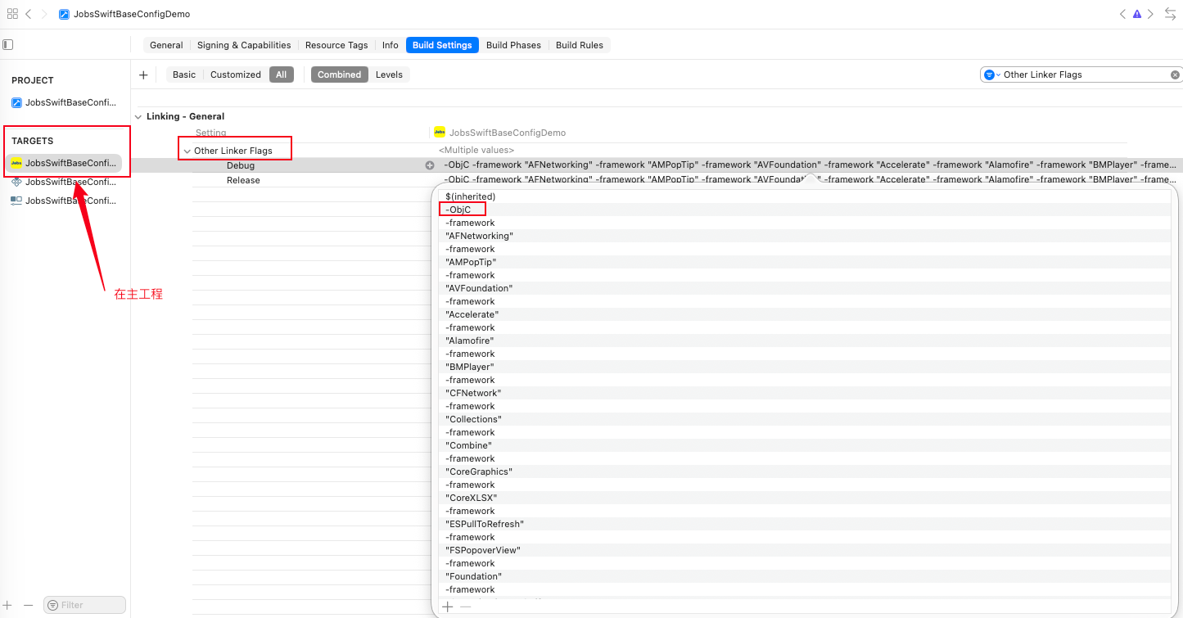Remove target with the sidebar minus button

28,605
